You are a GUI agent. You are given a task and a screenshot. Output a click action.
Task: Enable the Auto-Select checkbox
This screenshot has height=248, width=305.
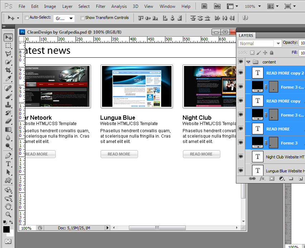[x=26, y=18]
